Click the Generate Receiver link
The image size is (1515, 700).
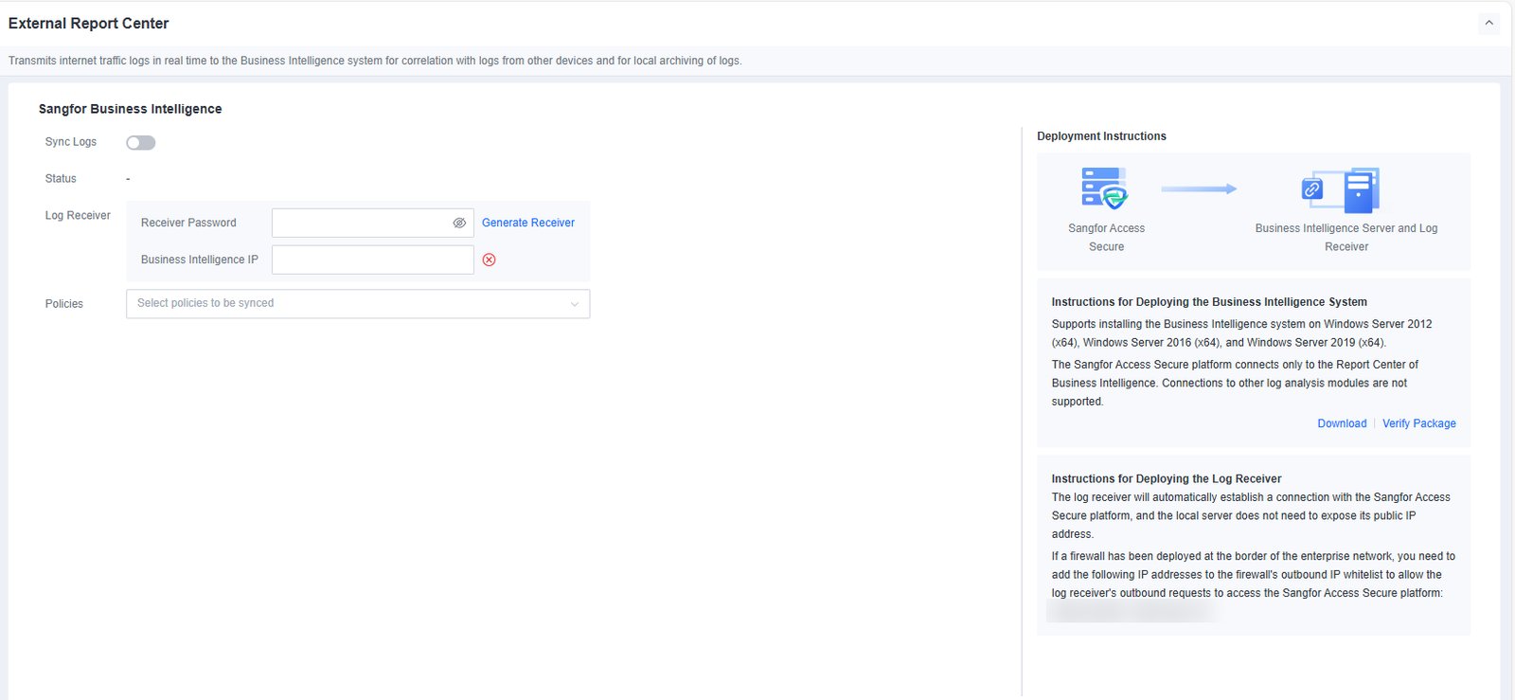point(528,223)
